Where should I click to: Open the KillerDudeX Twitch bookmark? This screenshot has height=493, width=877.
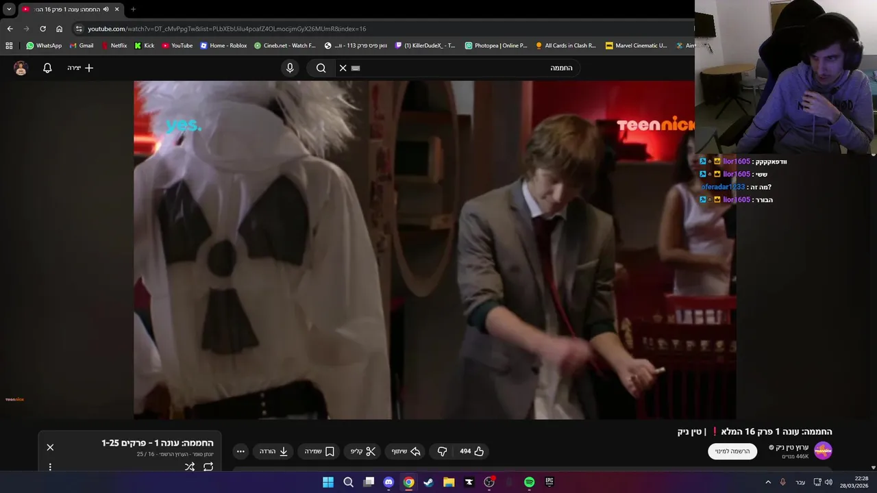(425, 46)
